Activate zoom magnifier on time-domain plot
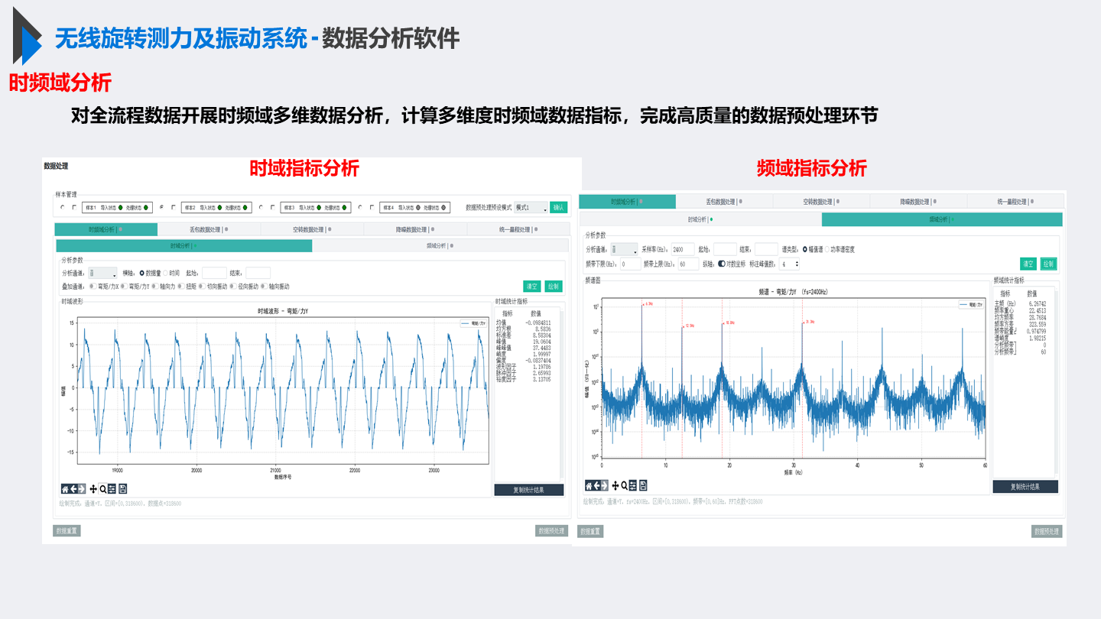The image size is (1101, 619). pos(102,489)
